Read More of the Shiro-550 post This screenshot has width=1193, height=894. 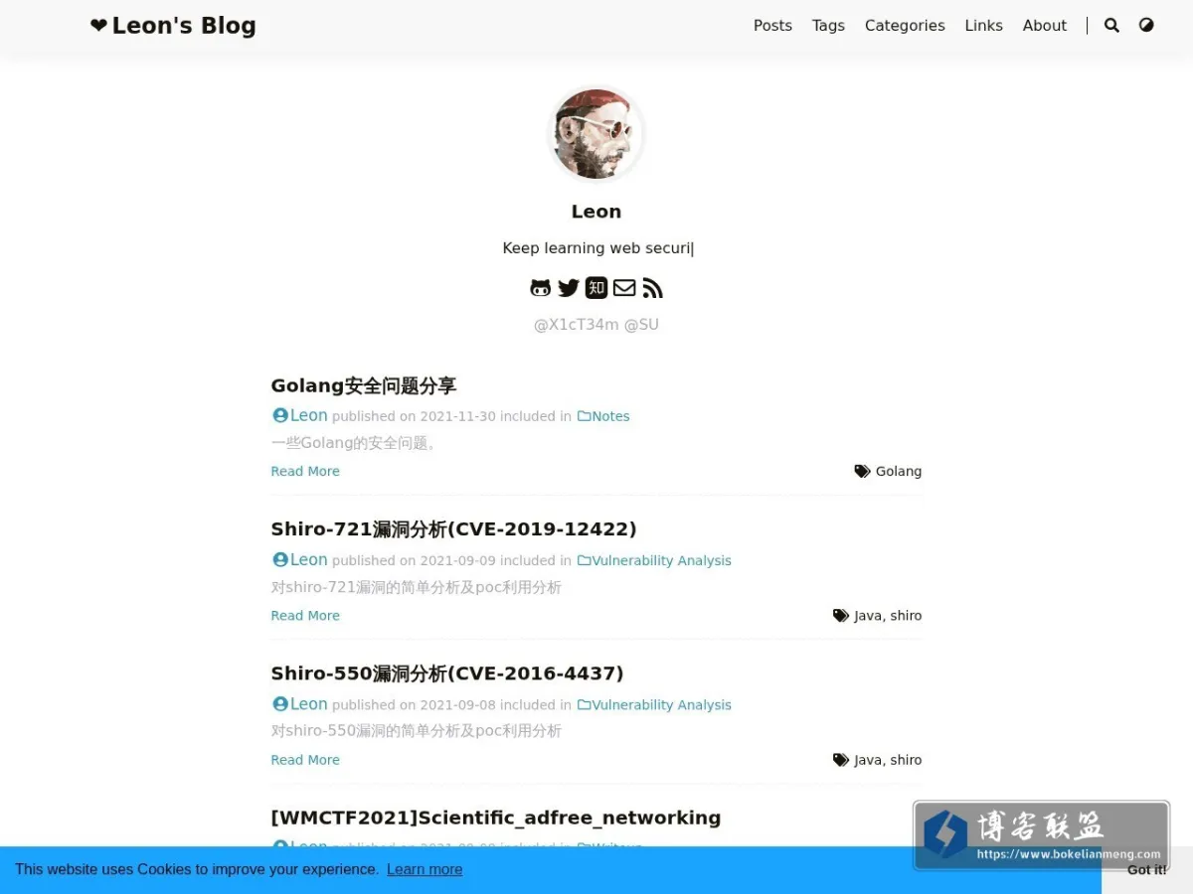pos(305,760)
